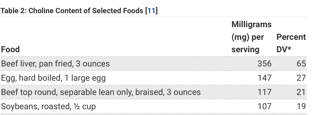Select the Beef liver, pan fried row label

[x=55, y=64]
